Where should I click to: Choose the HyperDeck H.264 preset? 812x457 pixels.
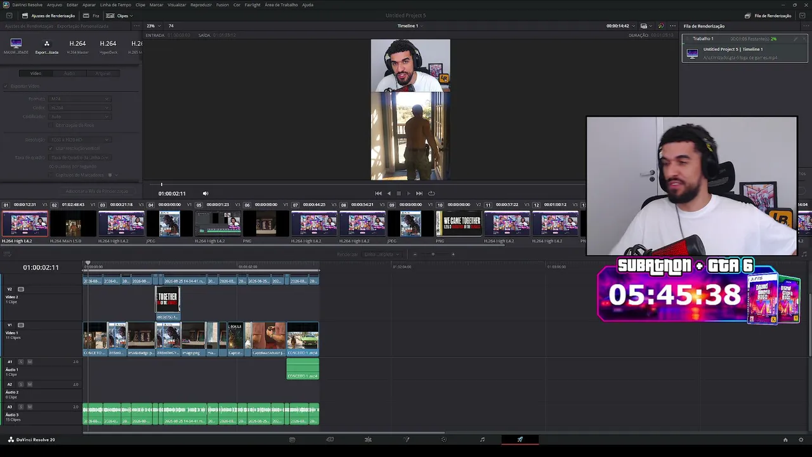click(x=108, y=46)
